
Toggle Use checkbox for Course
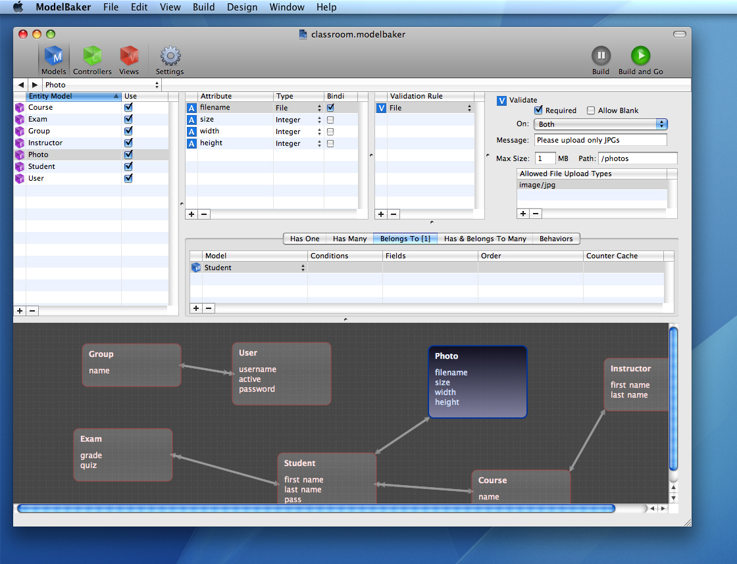[128, 107]
